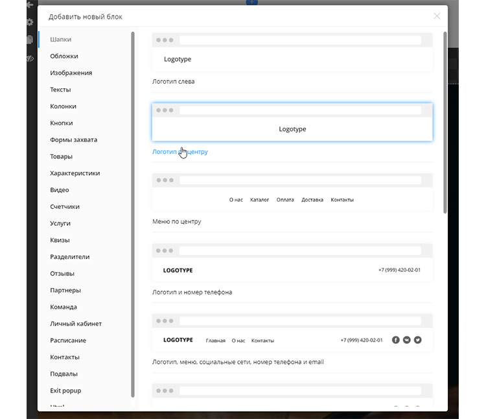
Task: Click the Логотип по центру link
Action: [x=179, y=152]
